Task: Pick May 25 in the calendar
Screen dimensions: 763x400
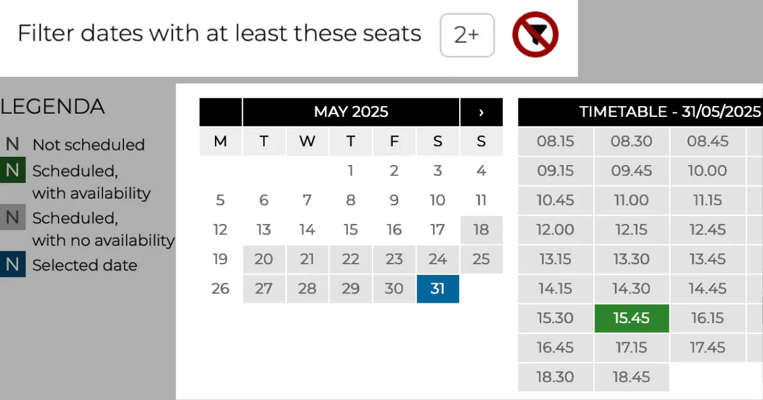Action: 481,259
